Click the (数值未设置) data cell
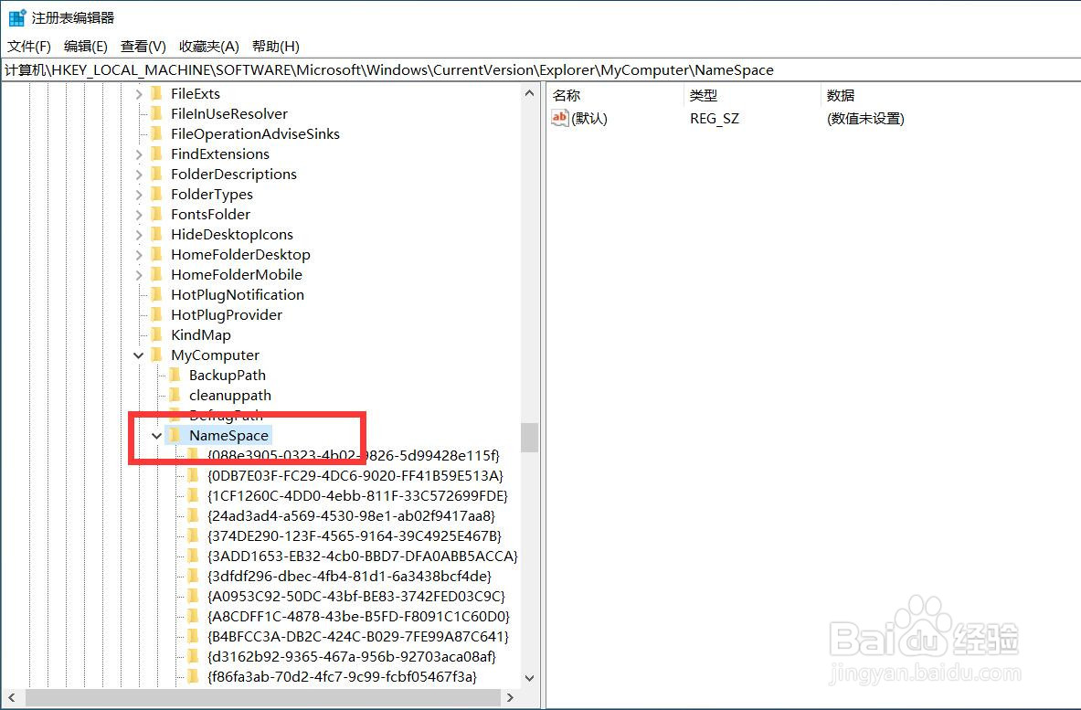The width and height of the screenshot is (1081, 710). pyautogui.click(x=865, y=119)
